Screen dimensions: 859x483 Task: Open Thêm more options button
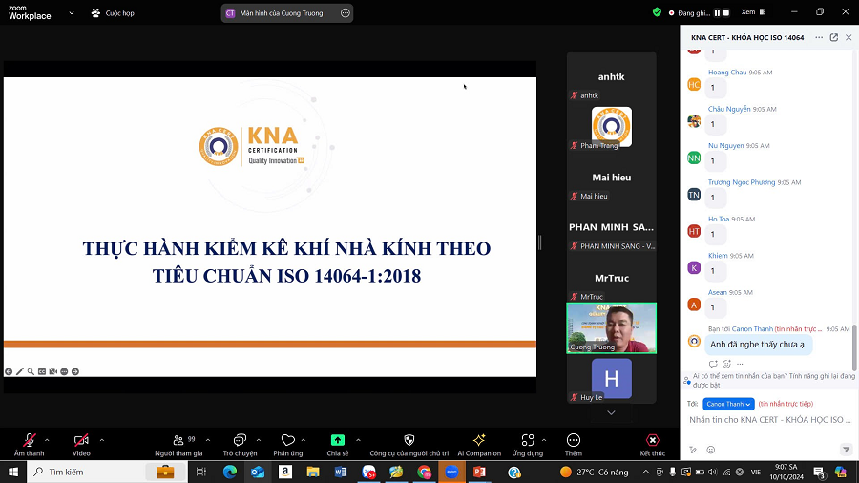pos(573,445)
